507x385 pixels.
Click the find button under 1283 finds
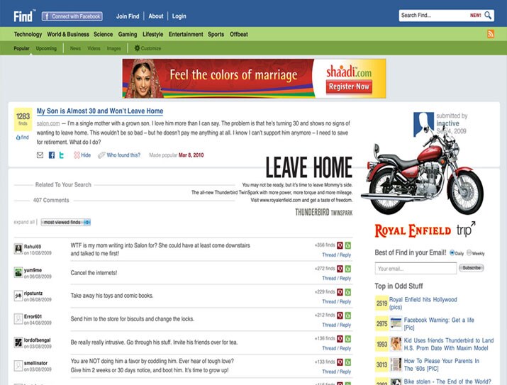[23, 138]
